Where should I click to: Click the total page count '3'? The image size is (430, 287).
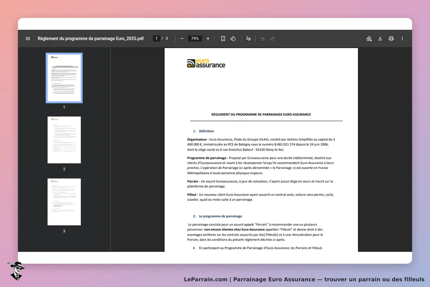pyautogui.click(x=167, y=38)
